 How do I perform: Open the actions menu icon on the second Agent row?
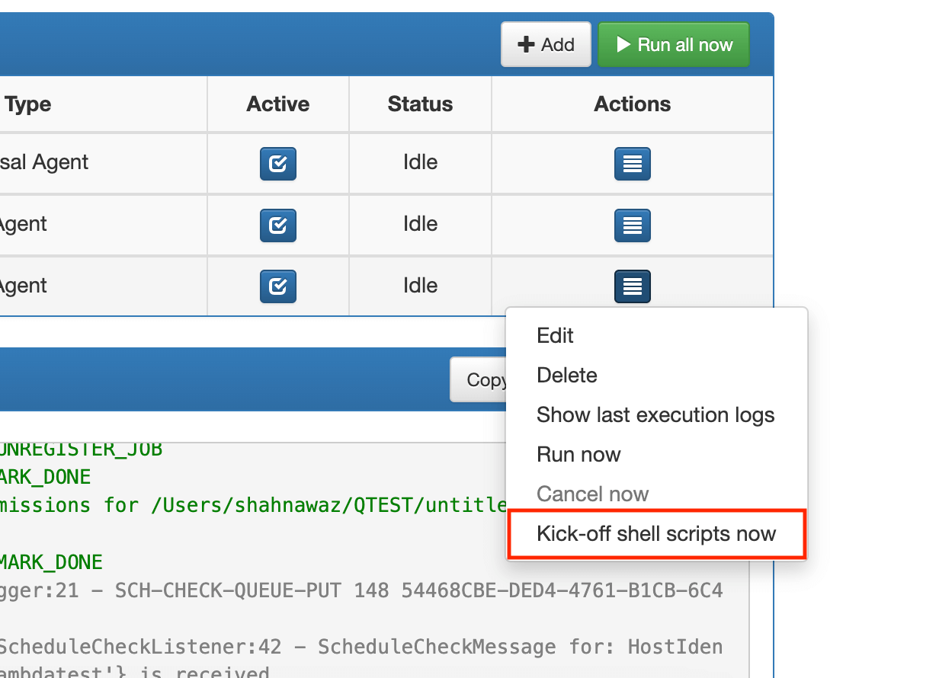(633, 225)
